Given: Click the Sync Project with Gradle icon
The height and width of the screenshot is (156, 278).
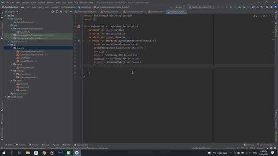Looking at the screenshot, I should click(x=253, y=7).
